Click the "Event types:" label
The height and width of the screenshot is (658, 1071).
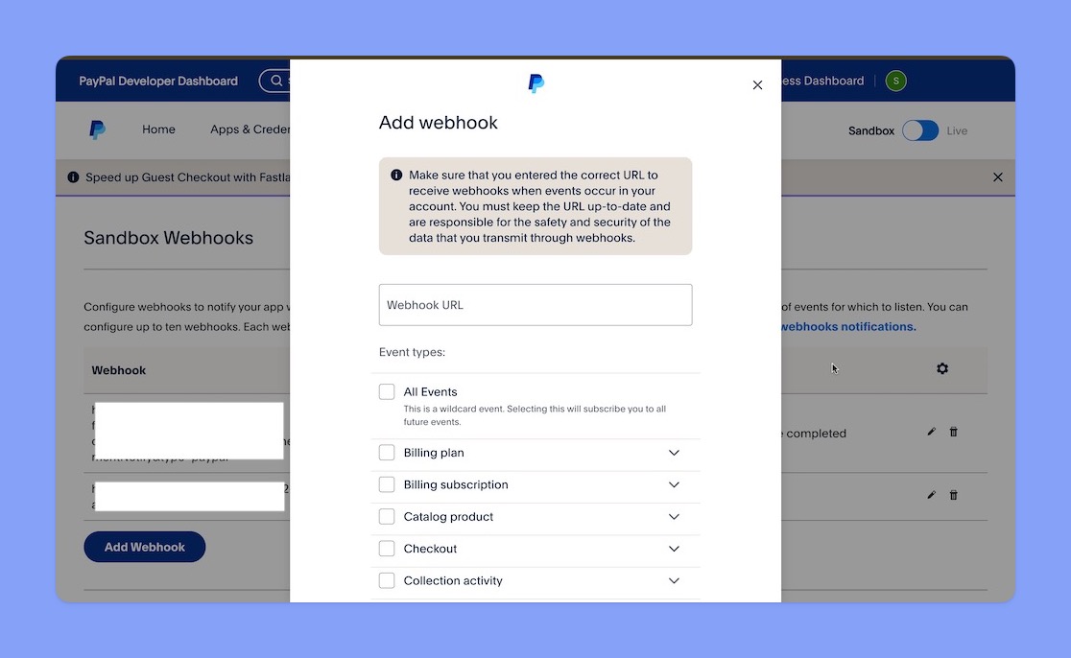(412, 352)
